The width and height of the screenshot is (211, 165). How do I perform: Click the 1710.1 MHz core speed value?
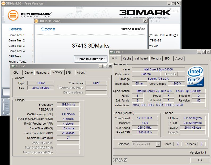[145, 118]
